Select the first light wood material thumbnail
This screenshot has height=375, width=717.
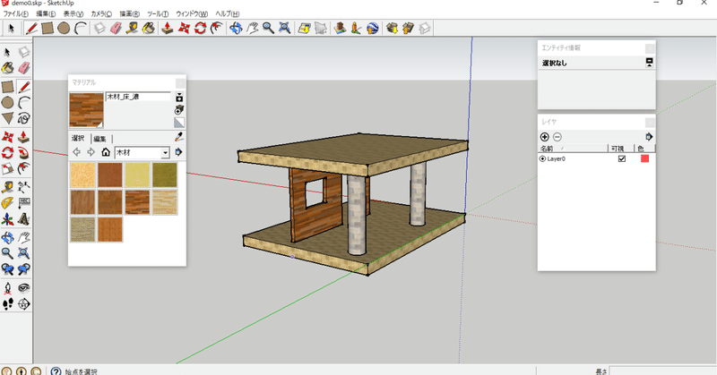pos(83,174)
